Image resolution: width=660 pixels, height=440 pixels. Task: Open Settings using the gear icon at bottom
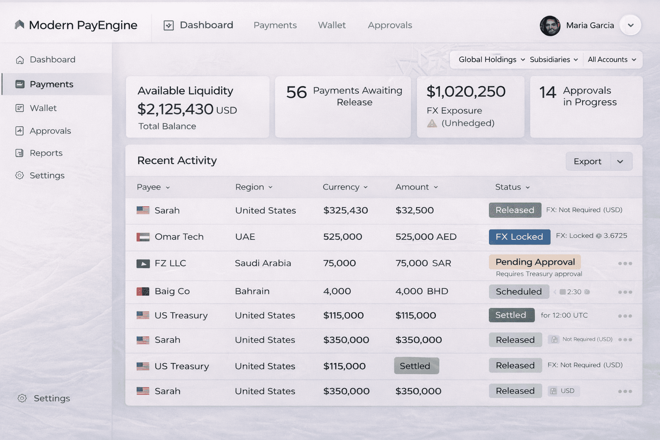point(21,398)
